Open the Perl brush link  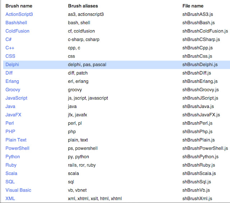point(10,123)
